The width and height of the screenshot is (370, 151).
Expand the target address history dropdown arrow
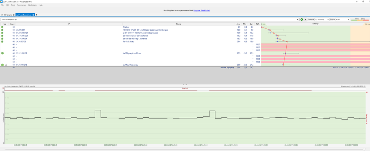298,20
